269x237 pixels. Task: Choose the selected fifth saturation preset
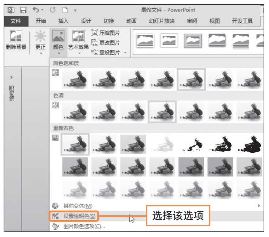point(191,79)
